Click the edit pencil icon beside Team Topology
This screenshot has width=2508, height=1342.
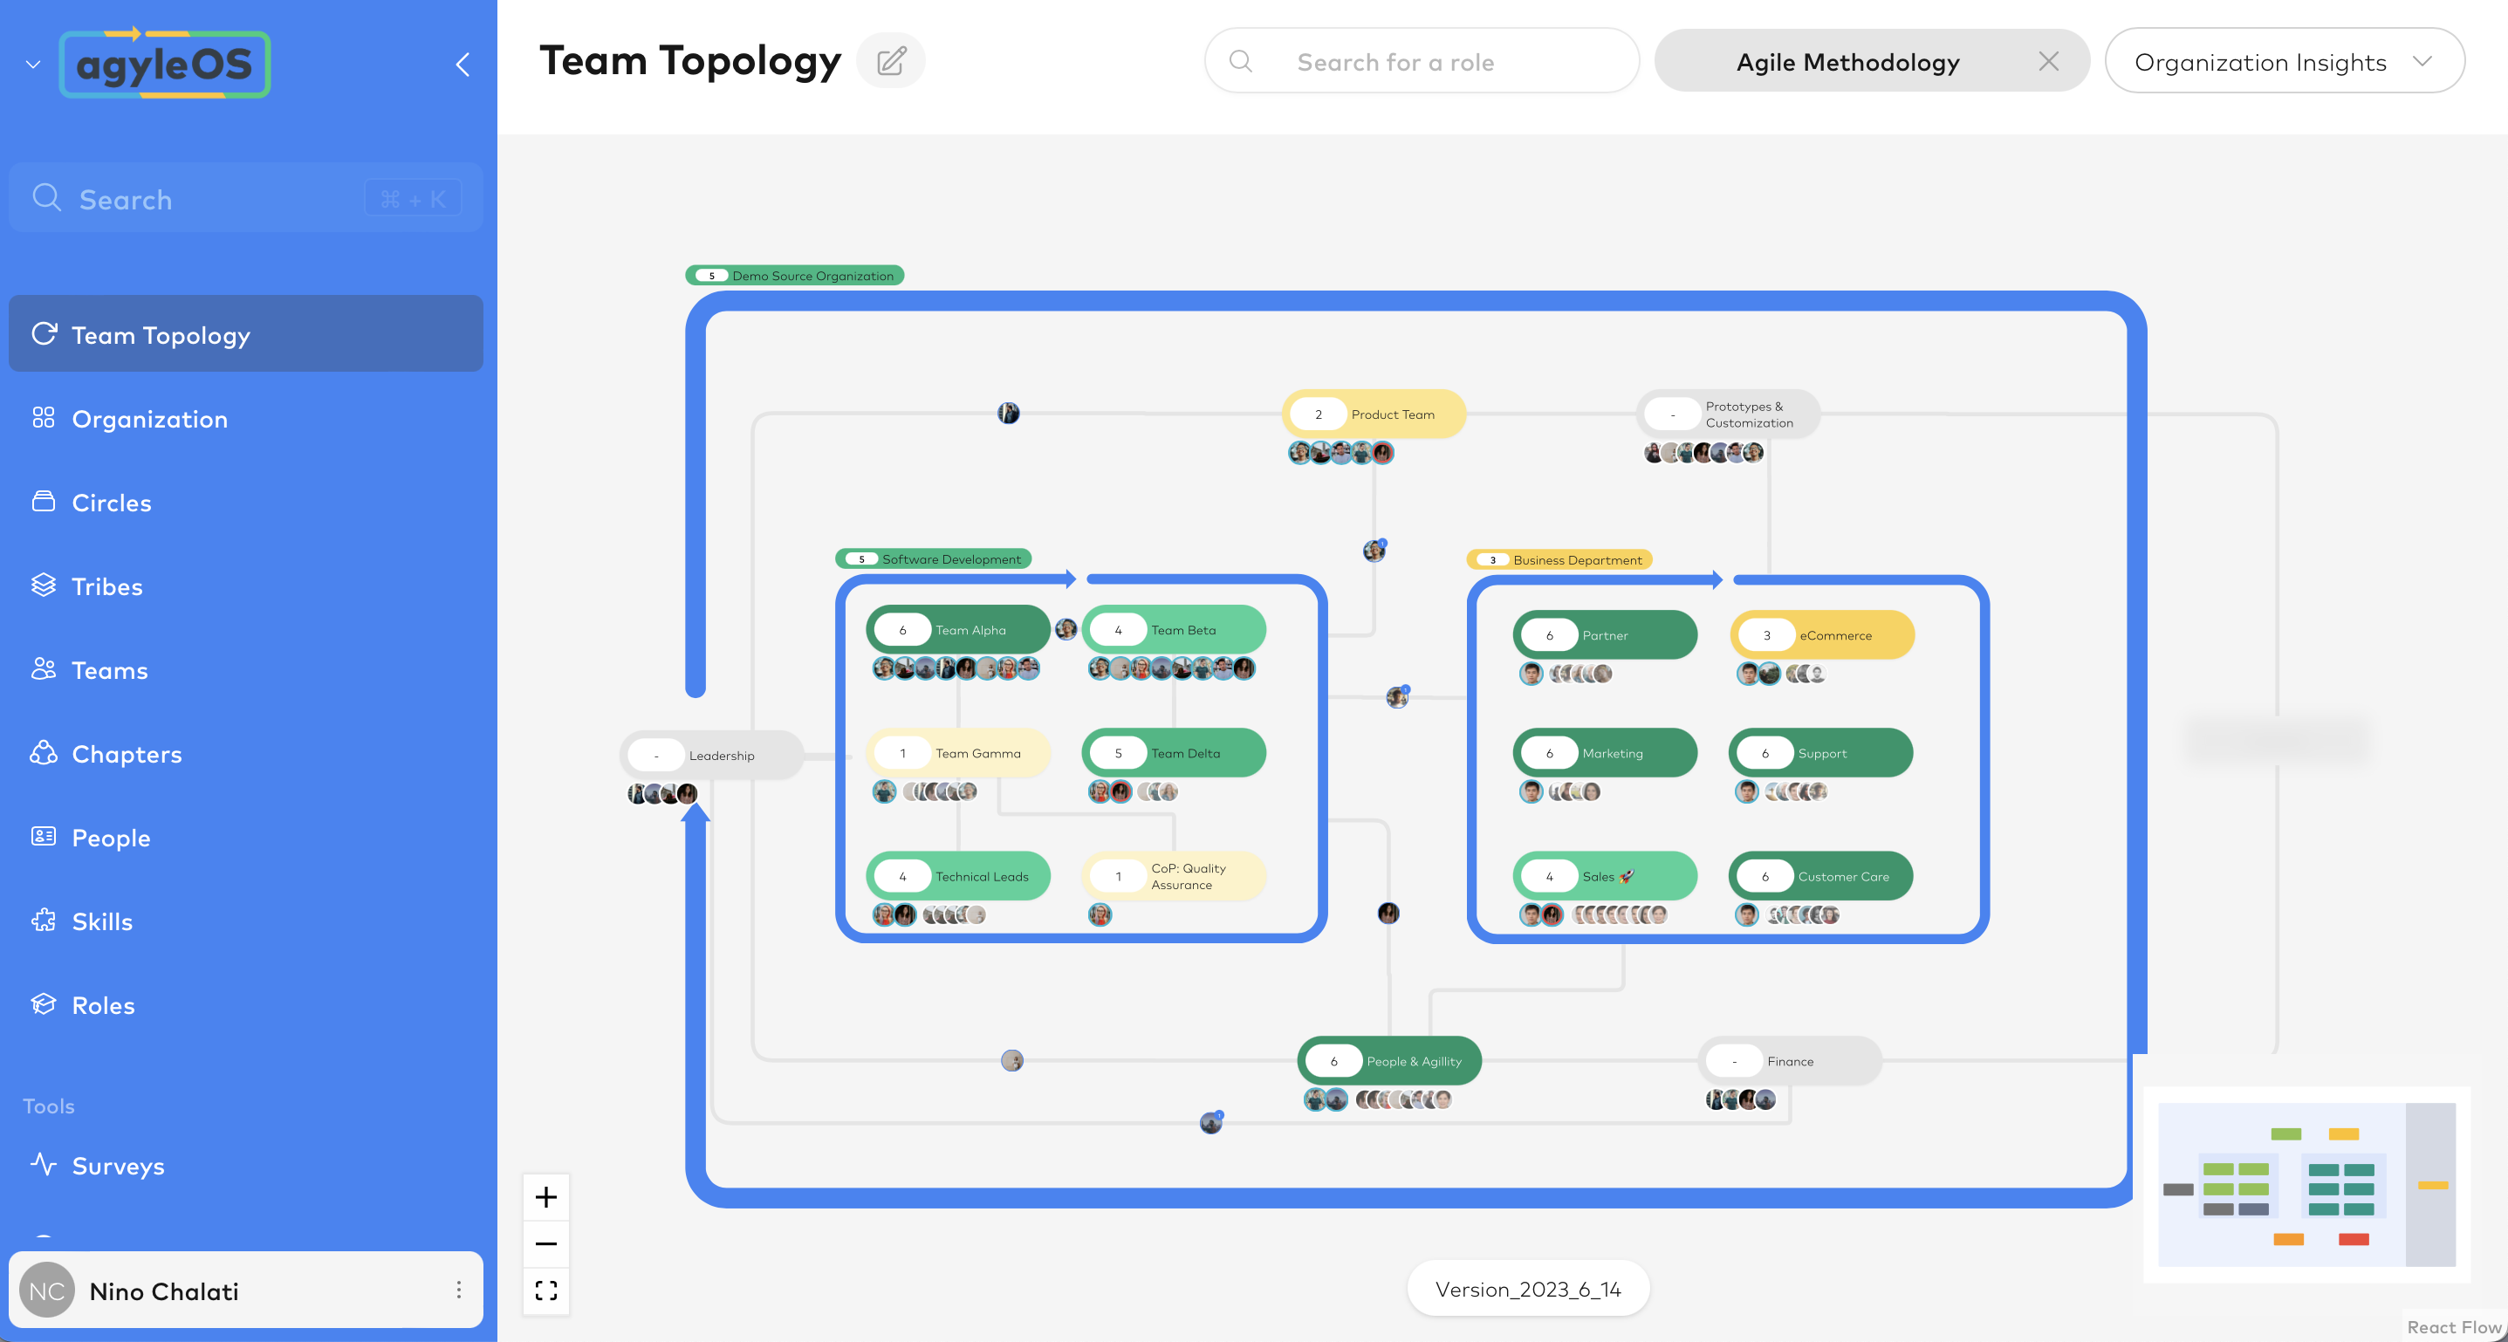coord(890,61)
